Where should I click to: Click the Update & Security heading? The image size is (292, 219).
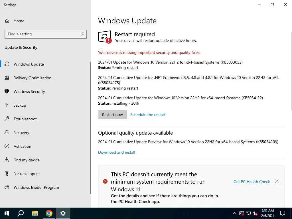pyautogui.click(x=21, y=47)
